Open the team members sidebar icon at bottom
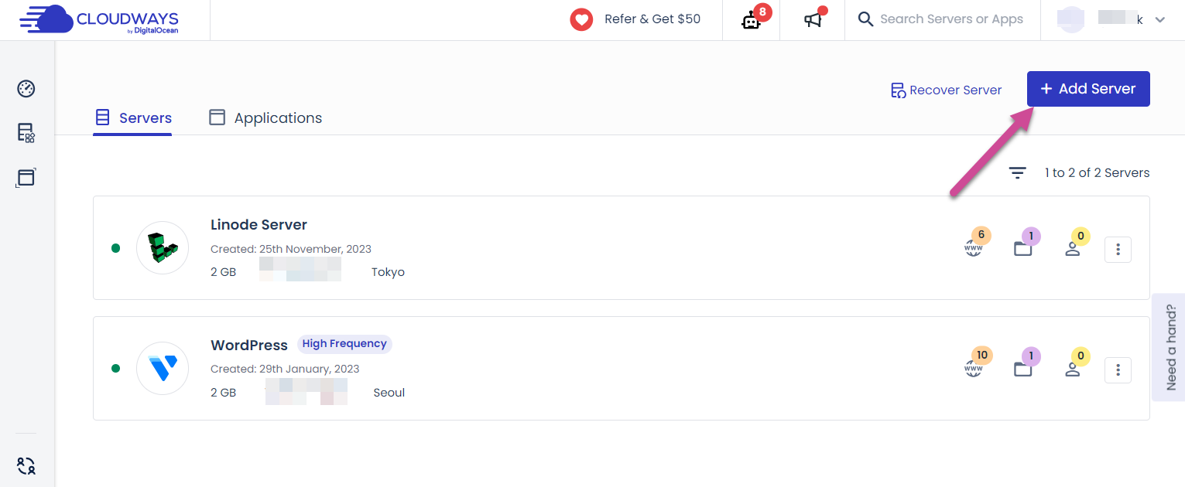The image size is (1185, 487). 26,465
